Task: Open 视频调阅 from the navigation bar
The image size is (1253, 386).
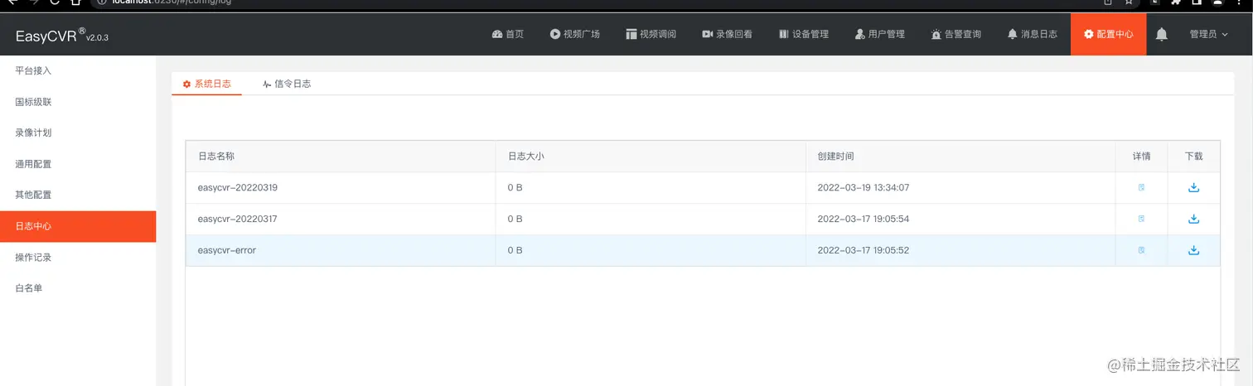Action: tap(651, 34)
